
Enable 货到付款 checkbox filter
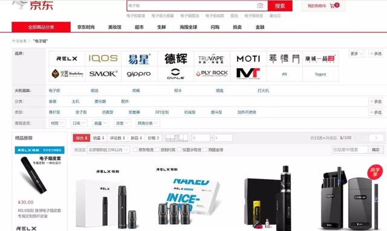157,149
